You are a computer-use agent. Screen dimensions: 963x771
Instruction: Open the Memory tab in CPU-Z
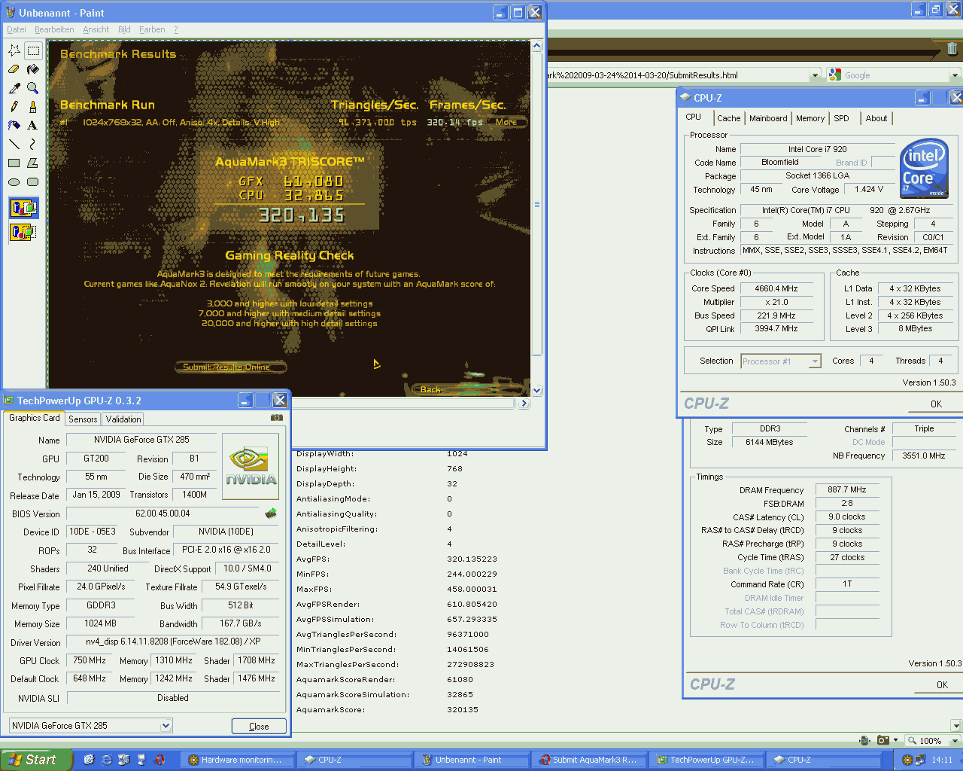pyautogui.click(x=810, y=118)
